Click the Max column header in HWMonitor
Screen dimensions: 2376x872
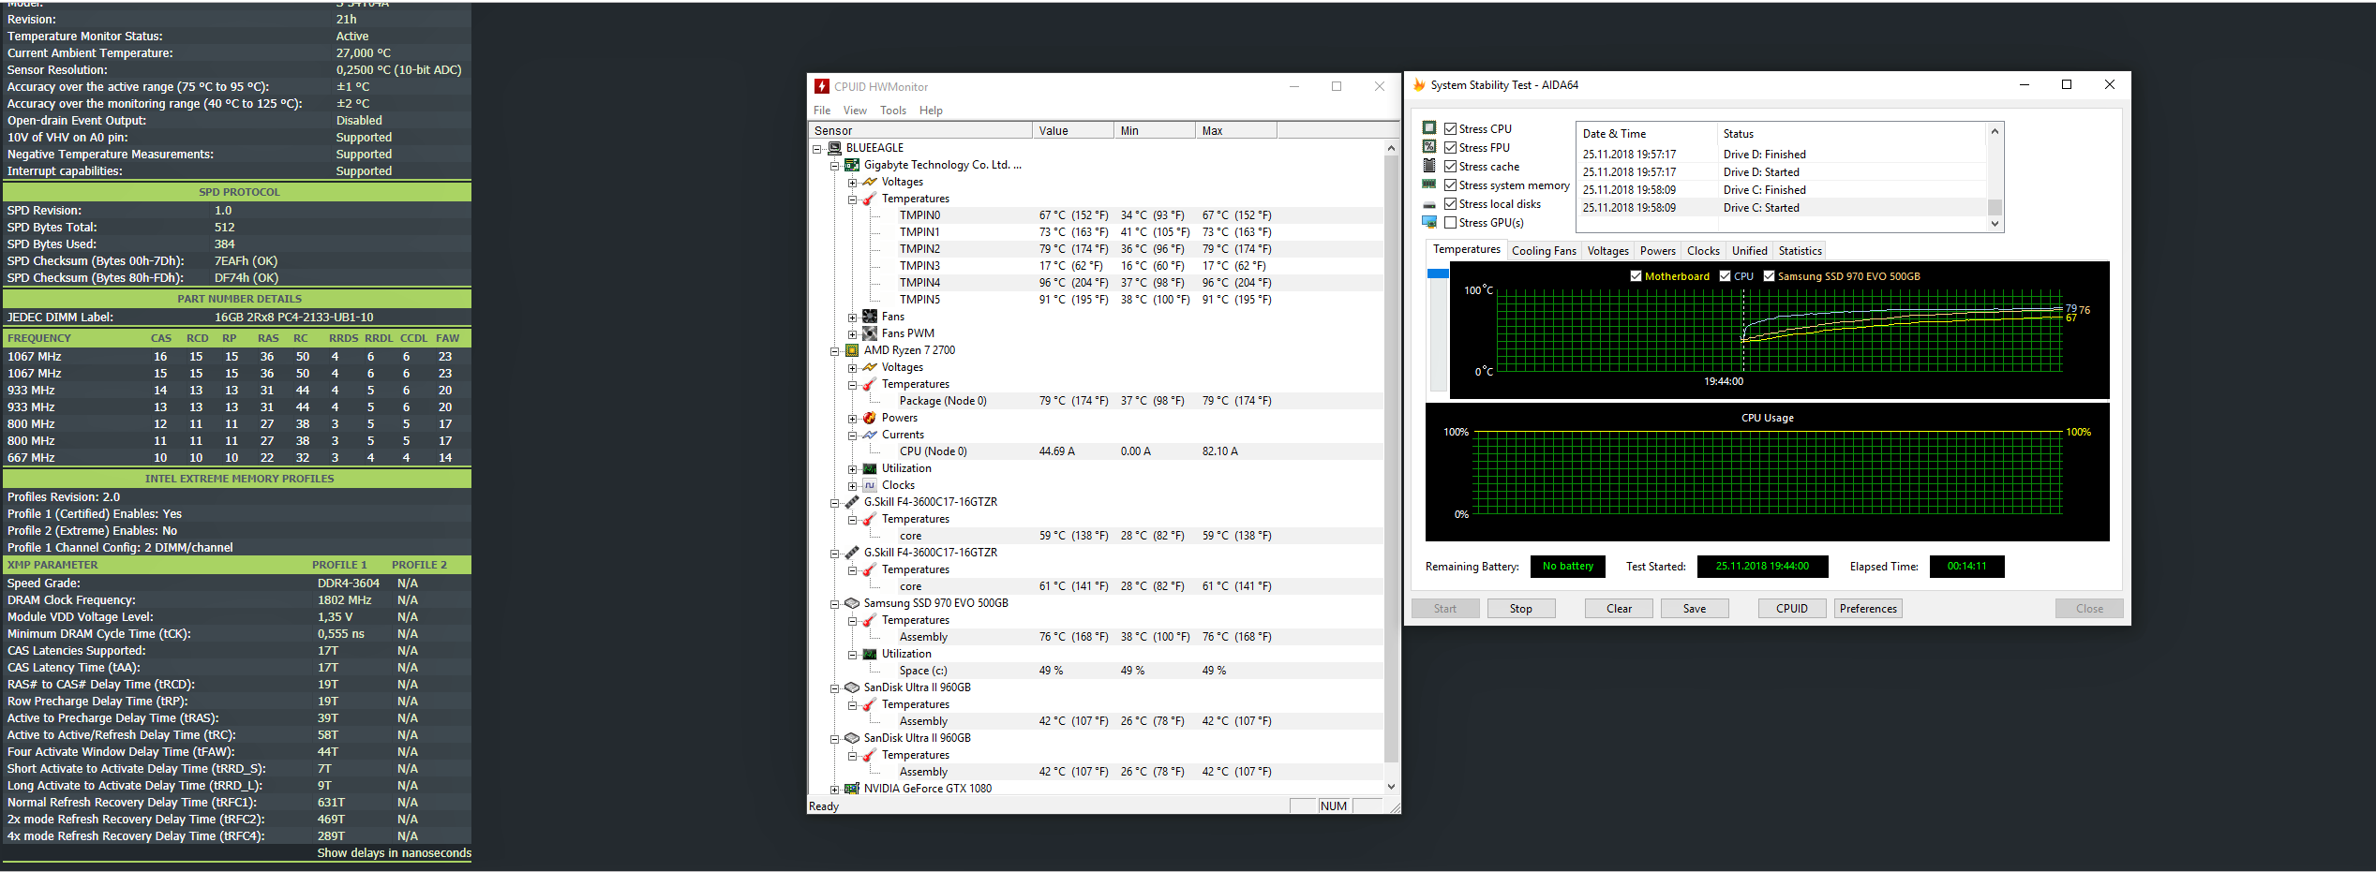click(x=1235, y=131)
